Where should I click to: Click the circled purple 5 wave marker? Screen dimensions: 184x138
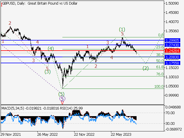(x=62, y=98)
